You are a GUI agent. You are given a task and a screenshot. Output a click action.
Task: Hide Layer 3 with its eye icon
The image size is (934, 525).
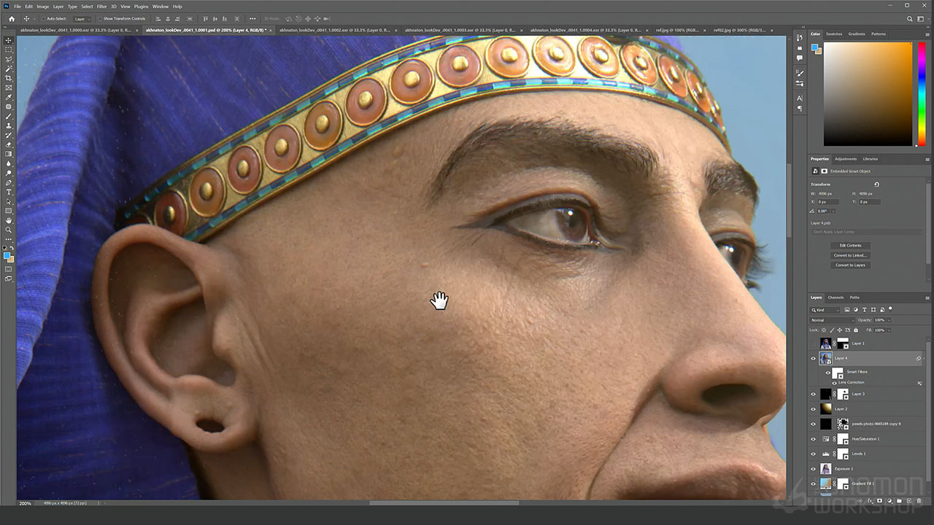point(814,394)
